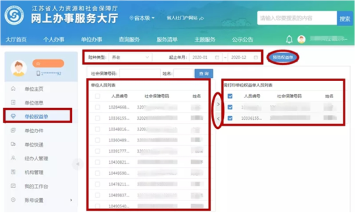Open the notification bell
This screenshot has width=355, height=224.
click(x=289, y=39)
